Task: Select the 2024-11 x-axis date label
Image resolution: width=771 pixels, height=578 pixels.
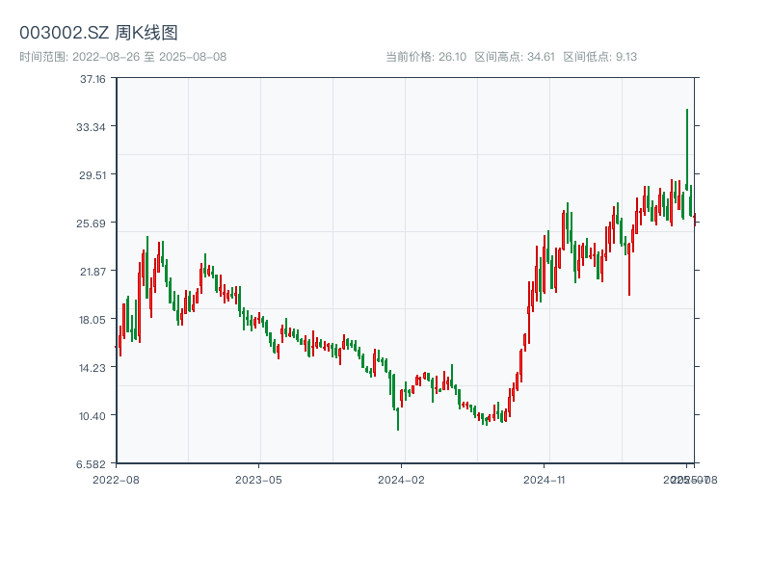Action: point(544,479)
